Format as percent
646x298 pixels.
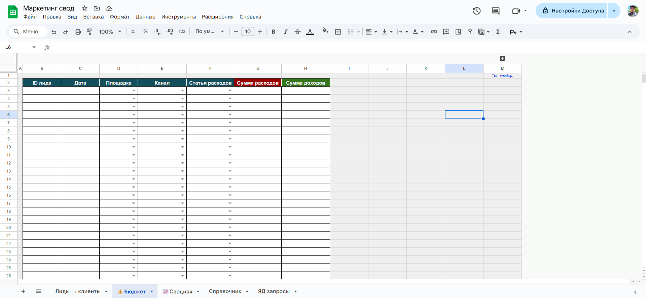click(145, 32)
